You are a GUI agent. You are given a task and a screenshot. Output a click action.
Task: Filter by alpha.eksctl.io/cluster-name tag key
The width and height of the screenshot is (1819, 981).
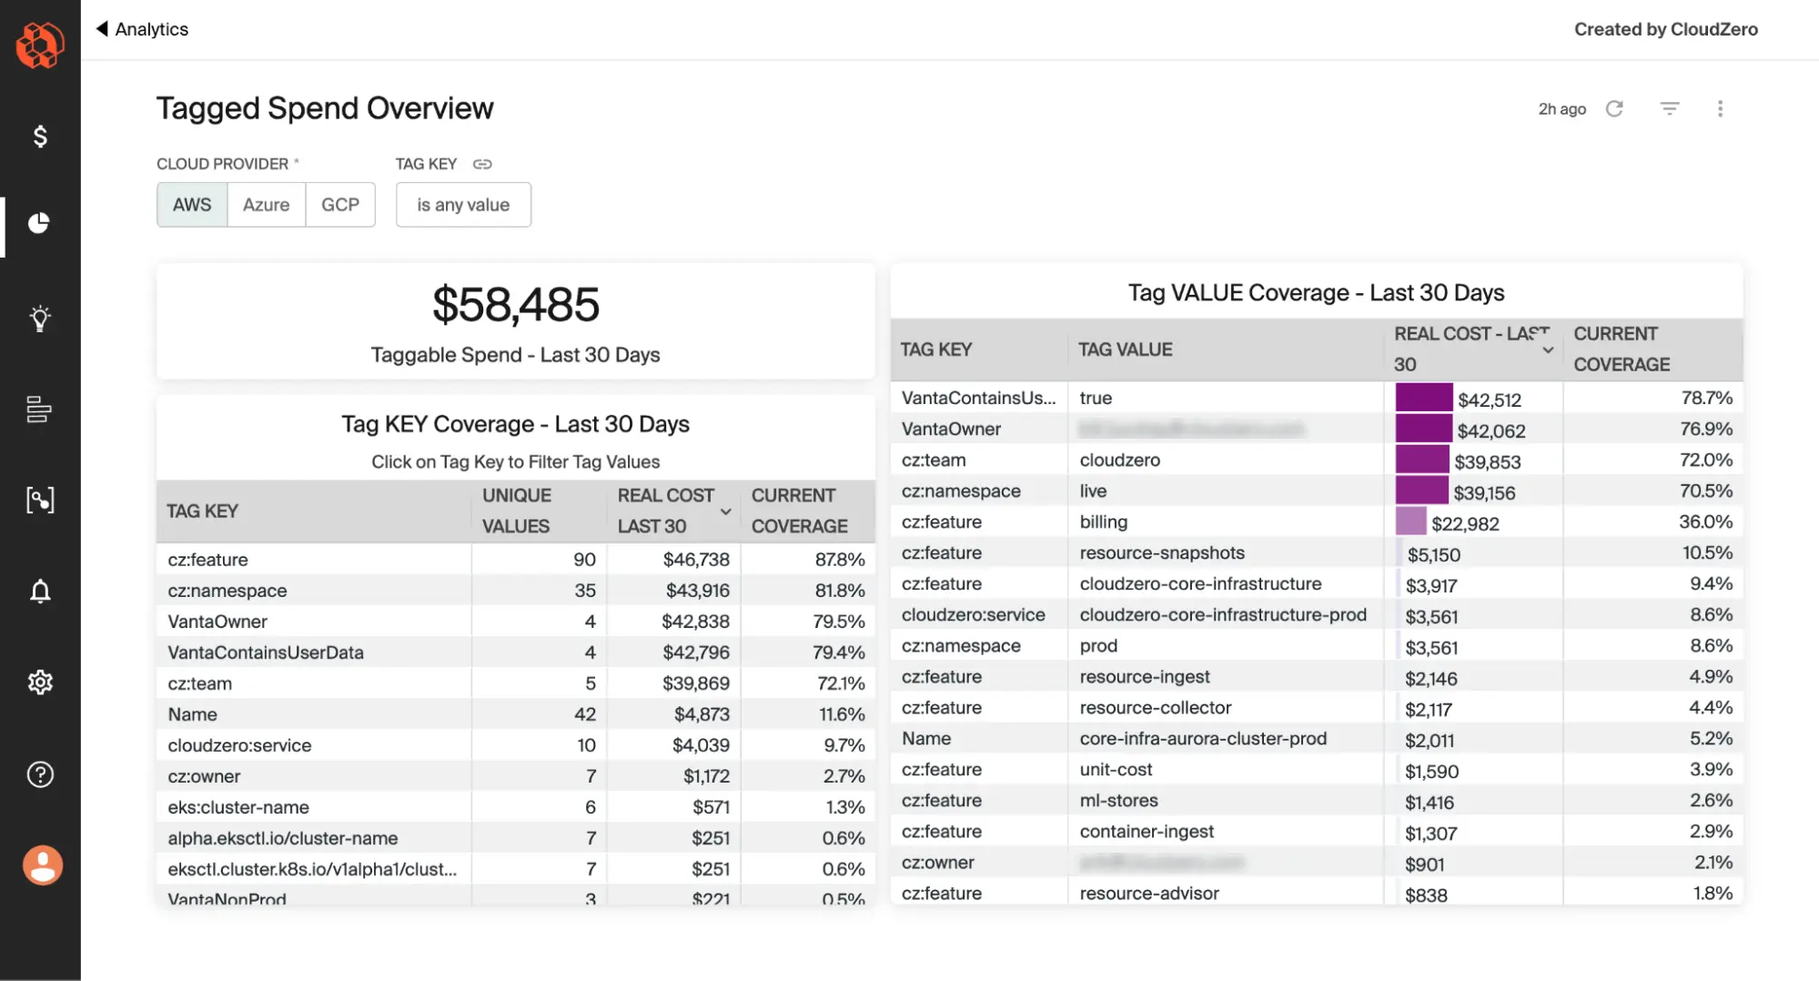point(283,838)
